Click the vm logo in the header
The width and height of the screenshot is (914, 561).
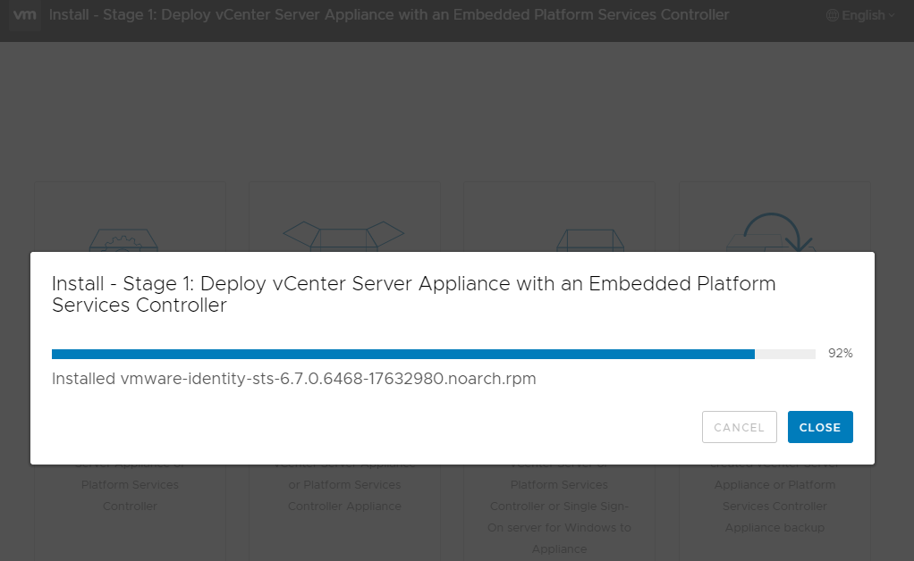(24, 15)
